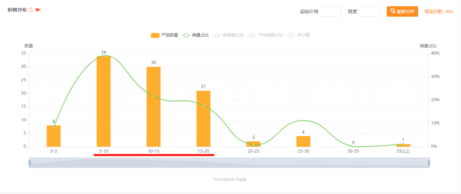Click the line point at 25-30 peak
Screen dimensions: 461x194
tap(303, 120)
